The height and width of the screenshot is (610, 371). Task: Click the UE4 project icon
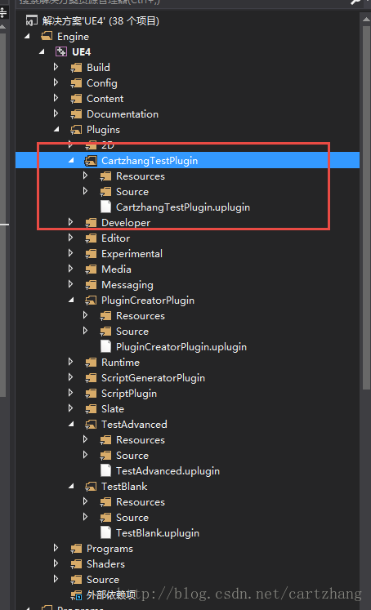coord(61,51)
